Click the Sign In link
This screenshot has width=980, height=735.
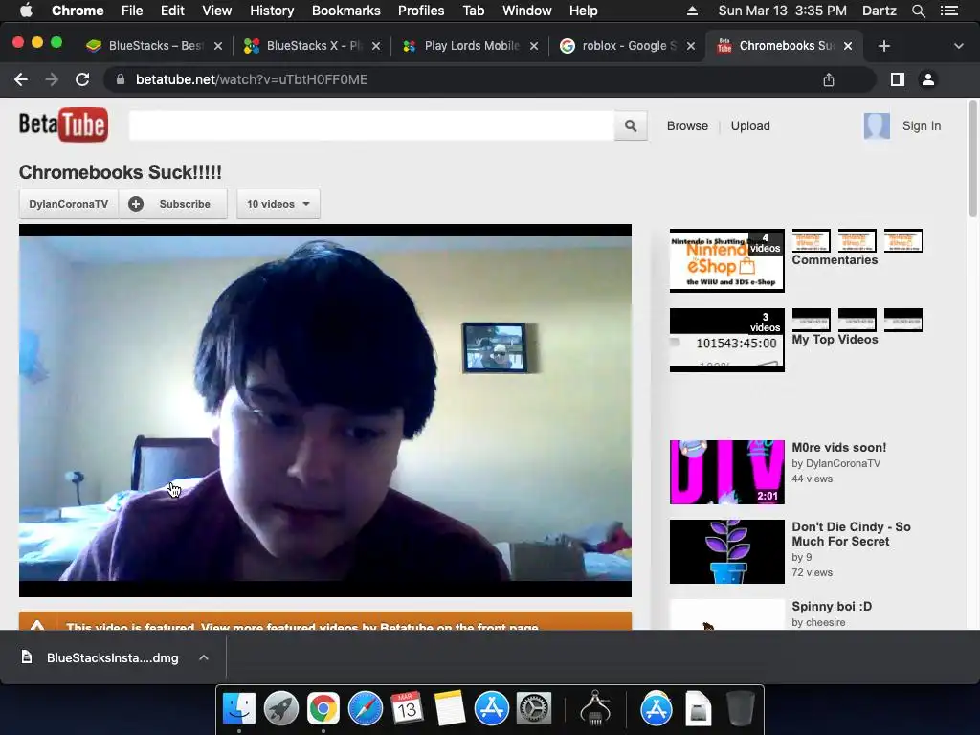[922, 125]
